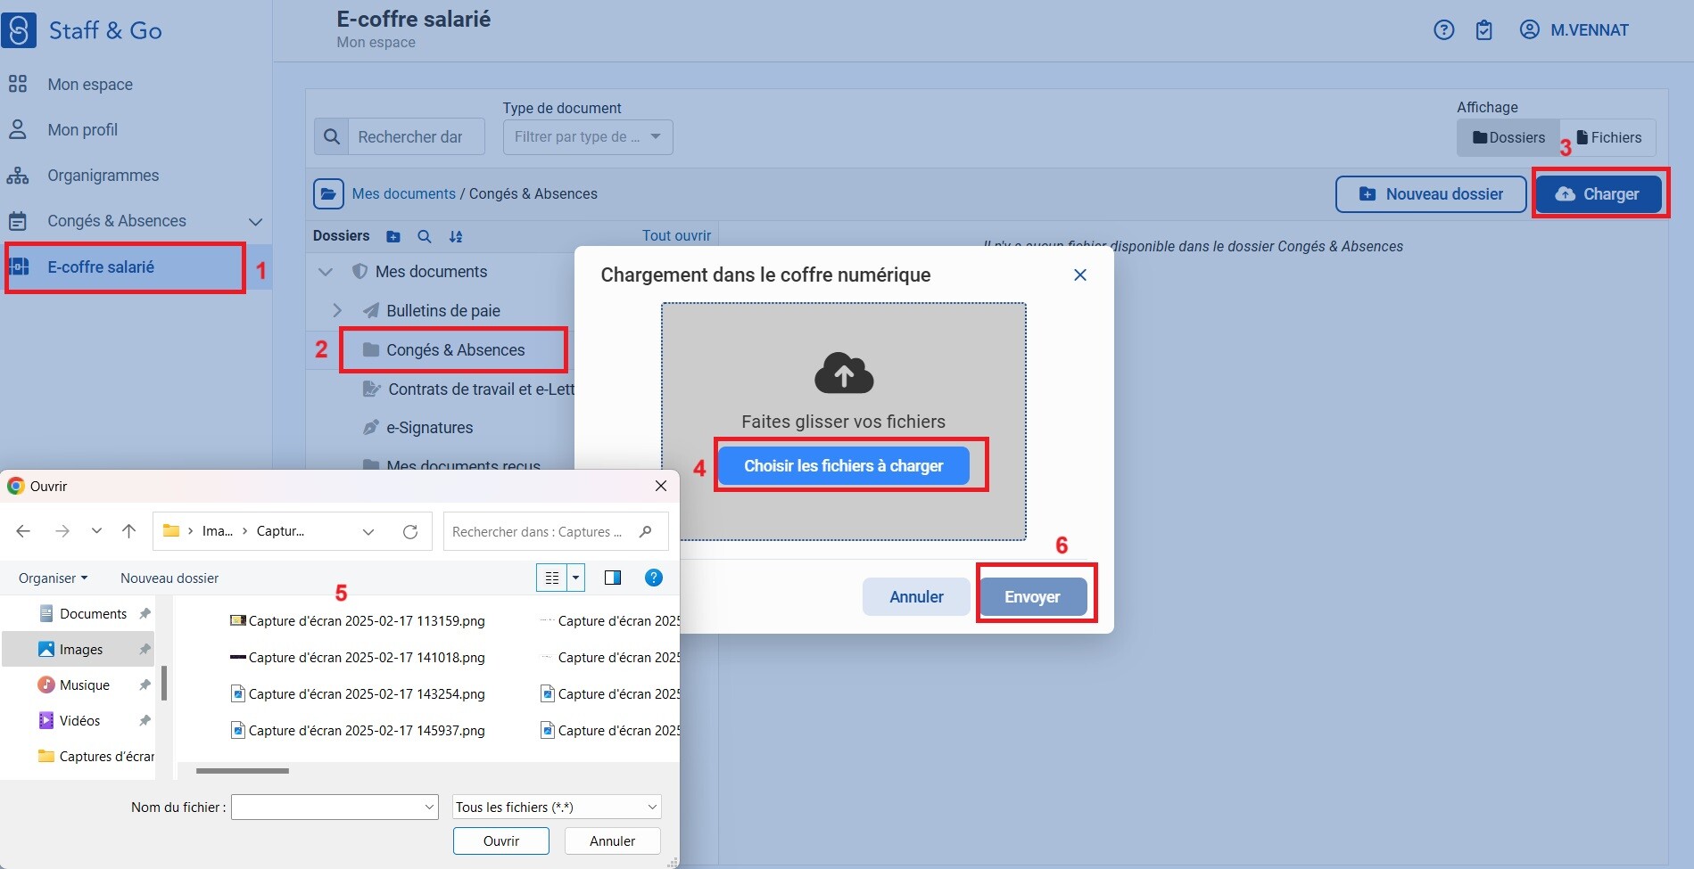This screenshot has height=869, width=1694.
Task: Open the clipboard tasks icon in header
Action: click(1483, 30)
